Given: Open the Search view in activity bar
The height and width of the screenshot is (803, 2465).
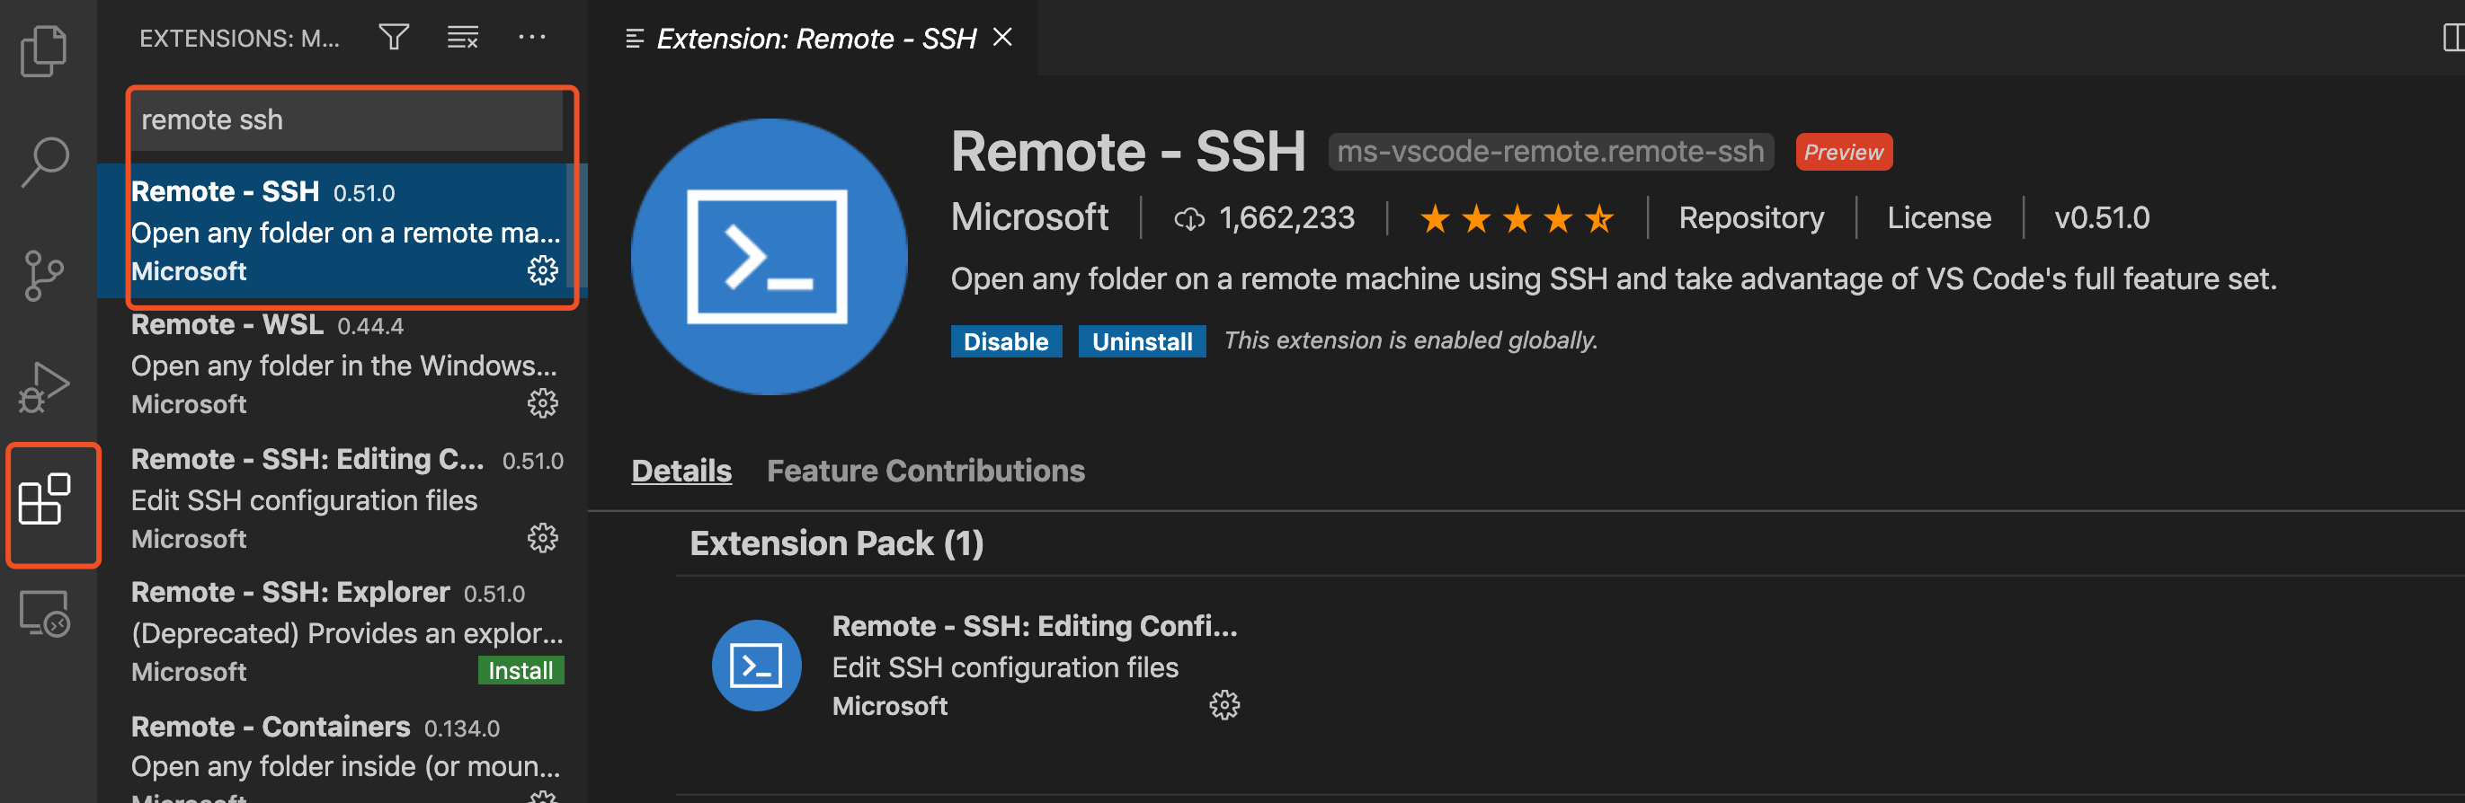Looking at the screenshot, I should point(44,163).
